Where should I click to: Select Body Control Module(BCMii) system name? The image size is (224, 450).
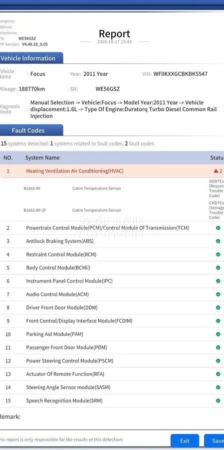[58, 268]
